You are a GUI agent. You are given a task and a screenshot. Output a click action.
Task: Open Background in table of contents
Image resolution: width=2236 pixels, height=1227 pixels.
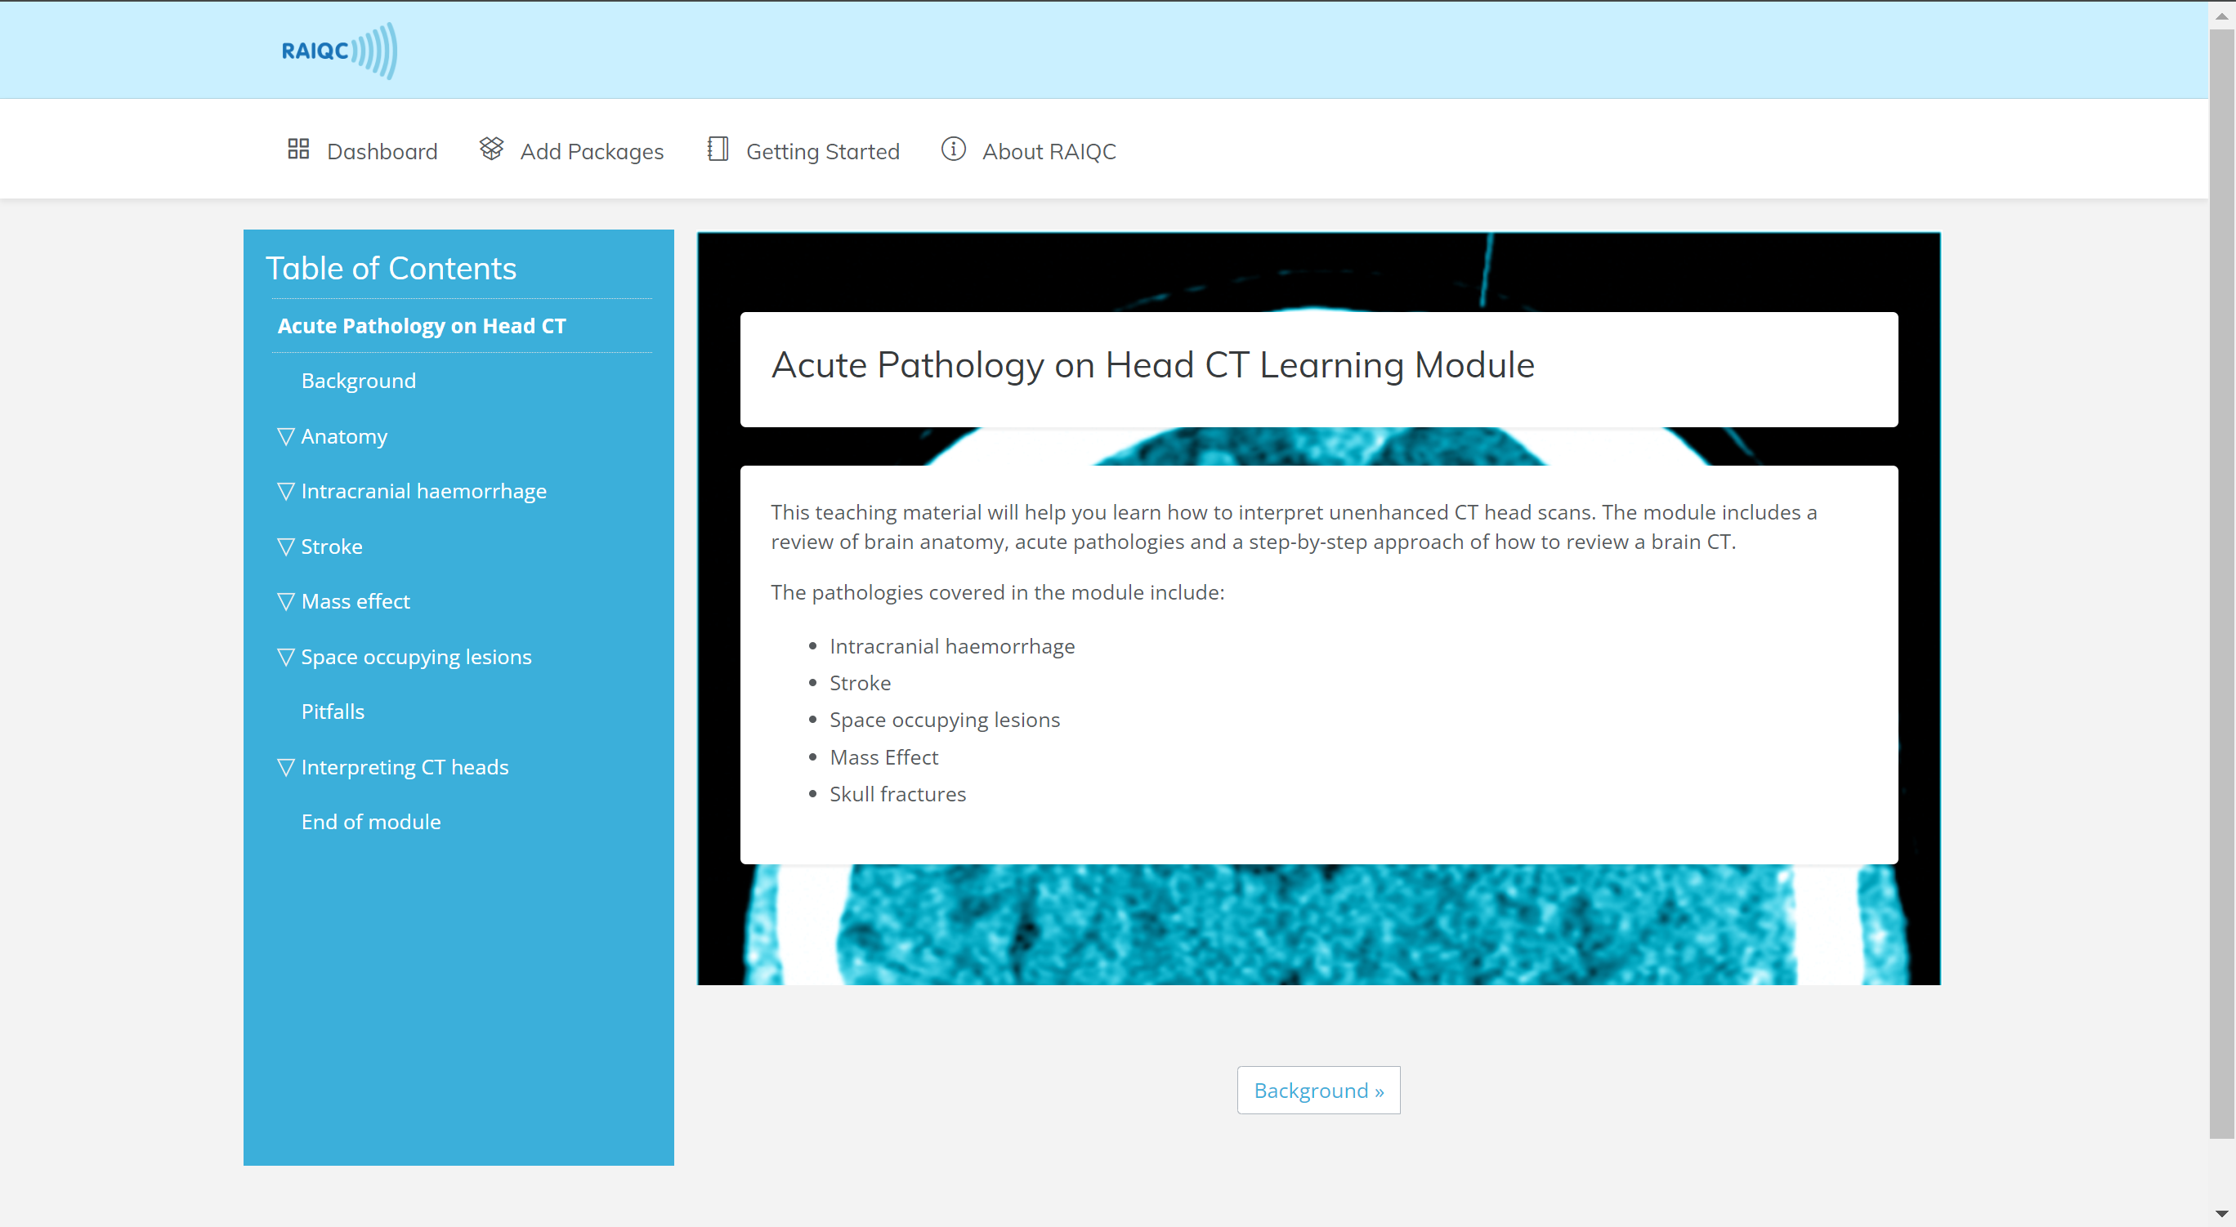pos(359,381)
